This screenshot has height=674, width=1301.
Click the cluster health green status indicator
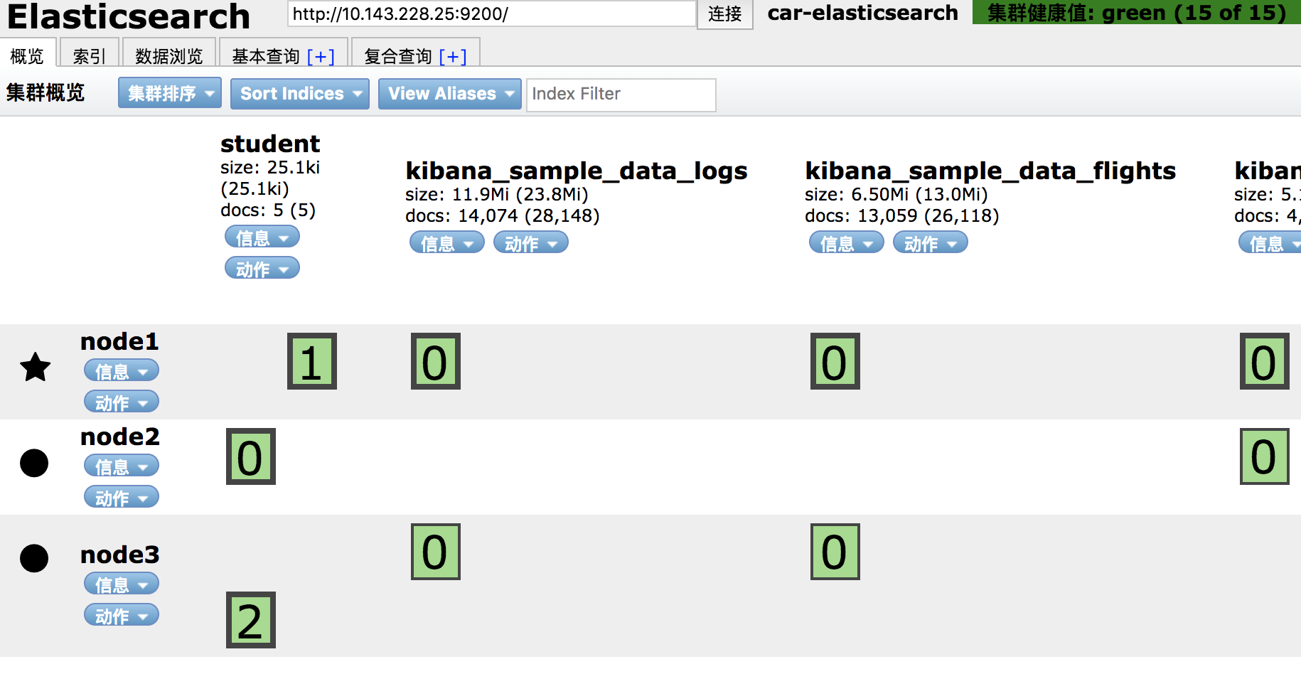(1137, 13)
